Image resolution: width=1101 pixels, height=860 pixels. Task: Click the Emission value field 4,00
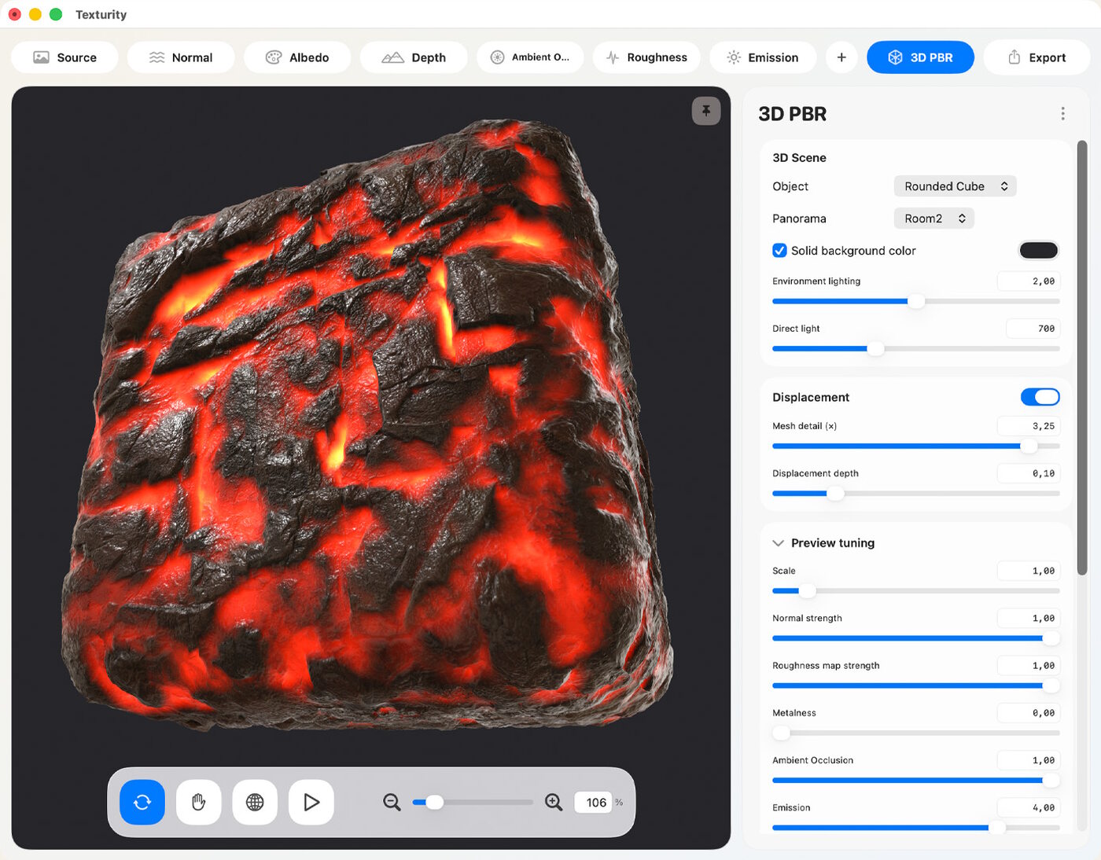(1029, 807)
